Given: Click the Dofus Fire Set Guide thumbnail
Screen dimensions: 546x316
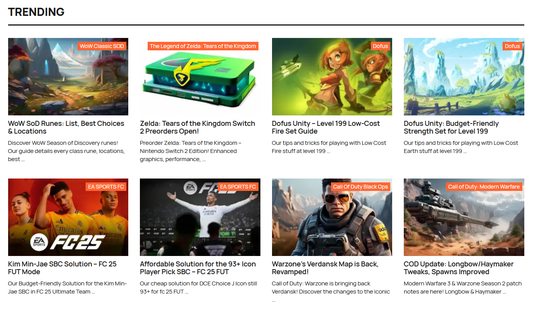Looking at the screenshot, I should coord(332,77).
